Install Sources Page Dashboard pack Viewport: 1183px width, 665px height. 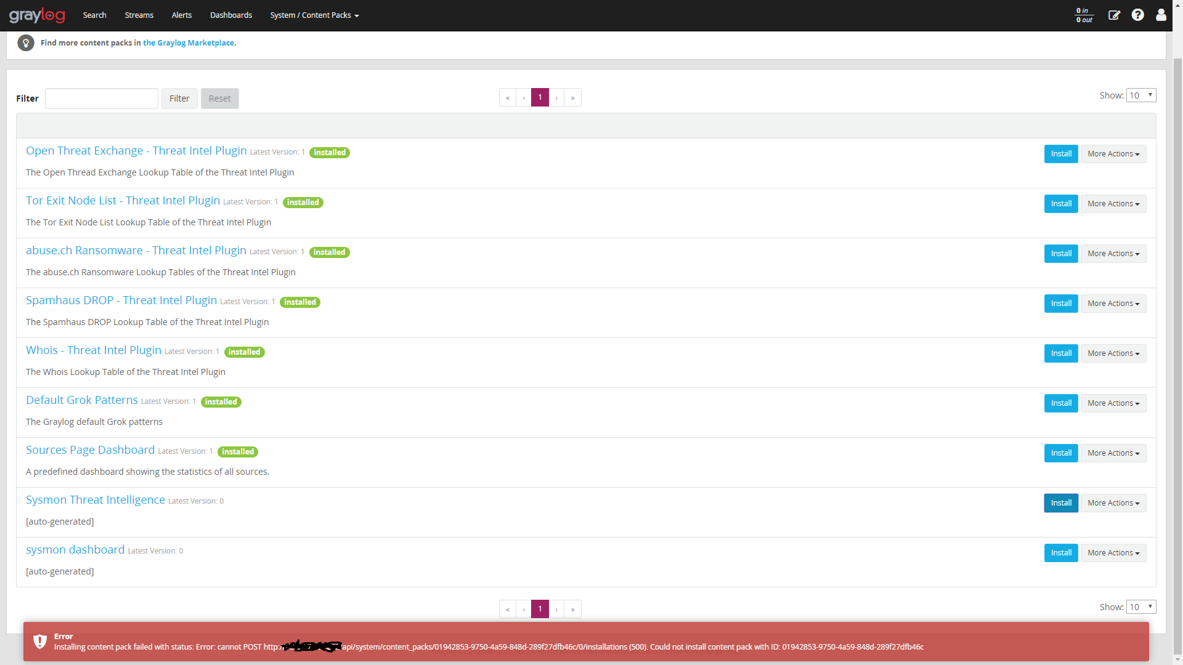(1061, 453)
